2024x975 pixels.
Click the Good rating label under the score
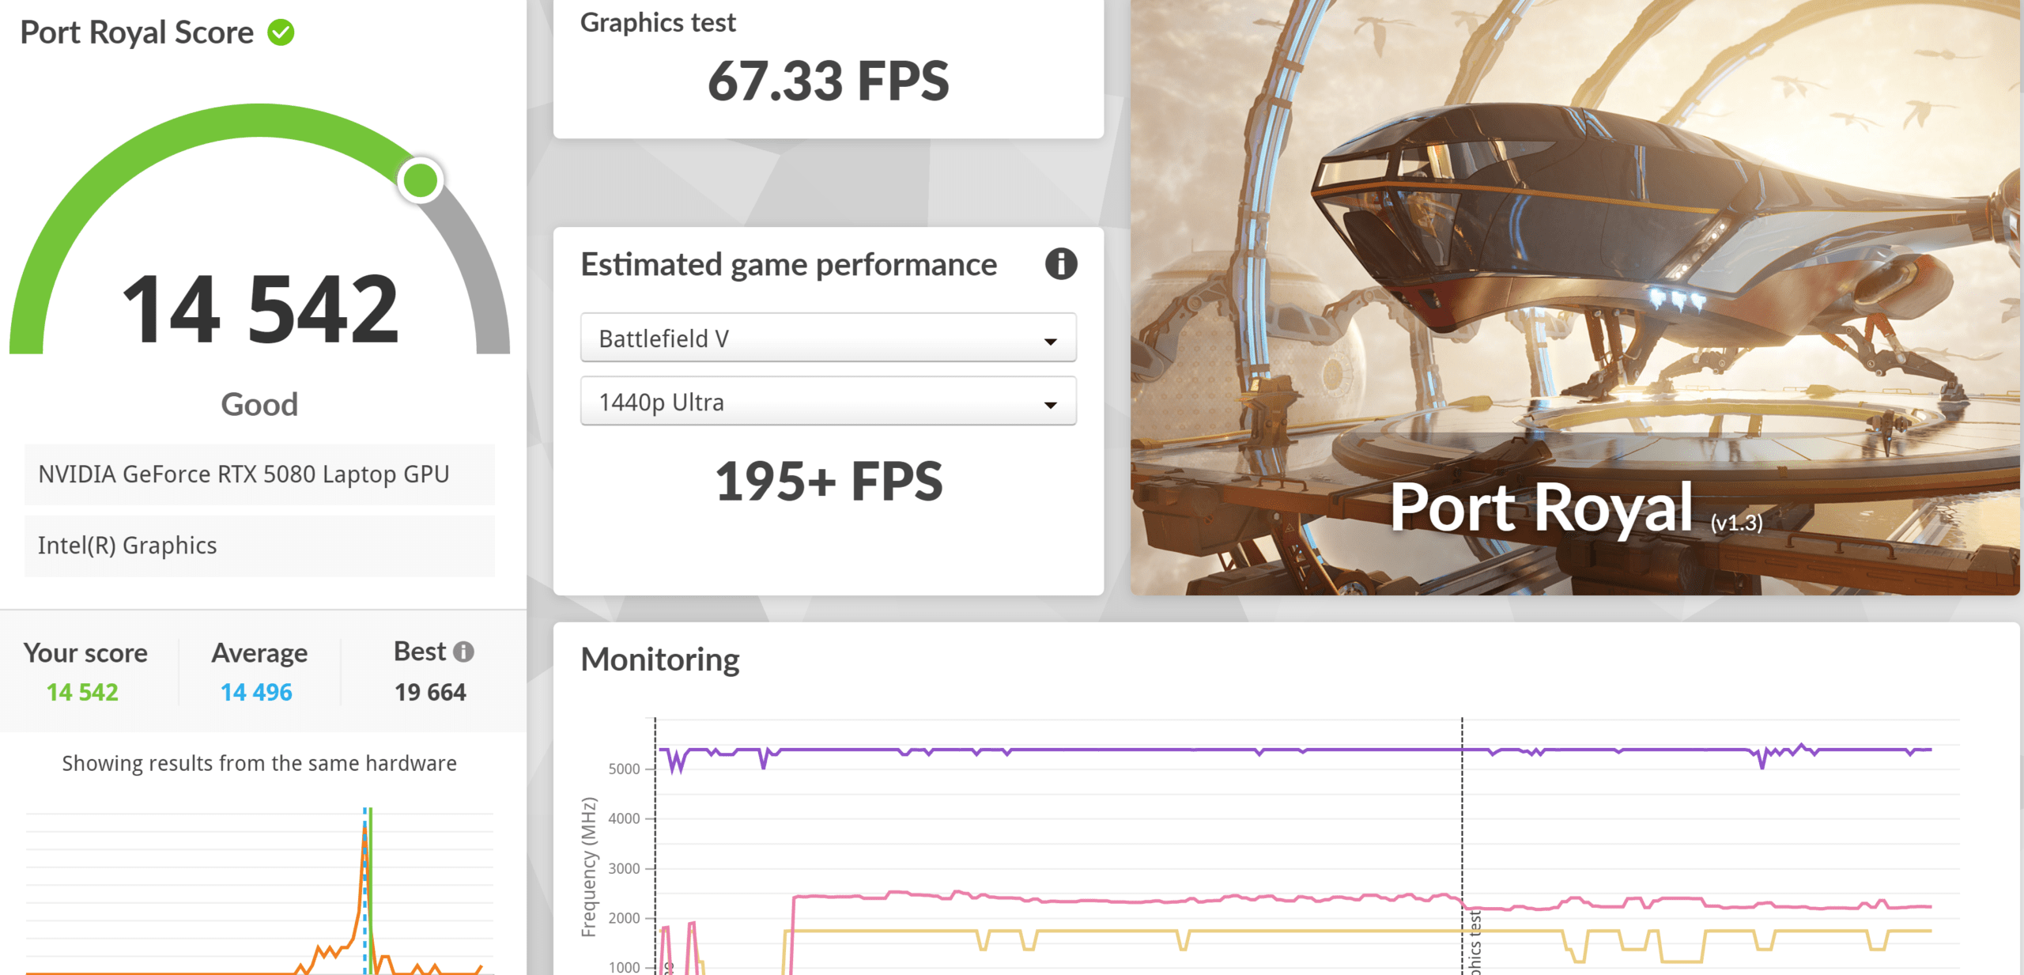(x=259, y=404)
